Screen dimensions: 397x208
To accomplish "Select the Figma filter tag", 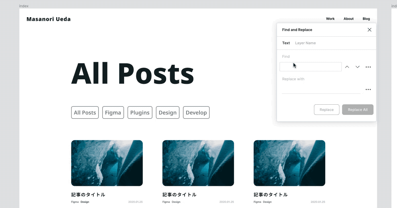I will pos(113,113).
